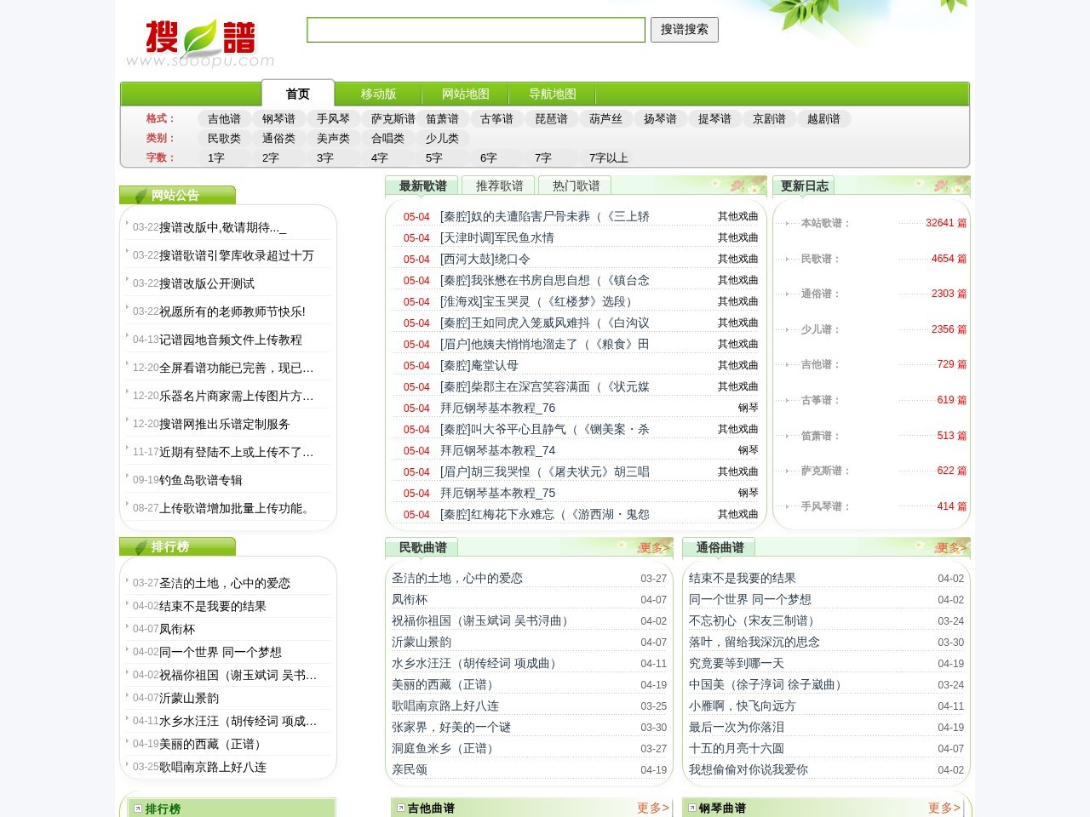Viewport: 1090px width, 817px height.
Task: Open score 拜厄钢琴基本教程_74
Action: [x=498, y=451]
